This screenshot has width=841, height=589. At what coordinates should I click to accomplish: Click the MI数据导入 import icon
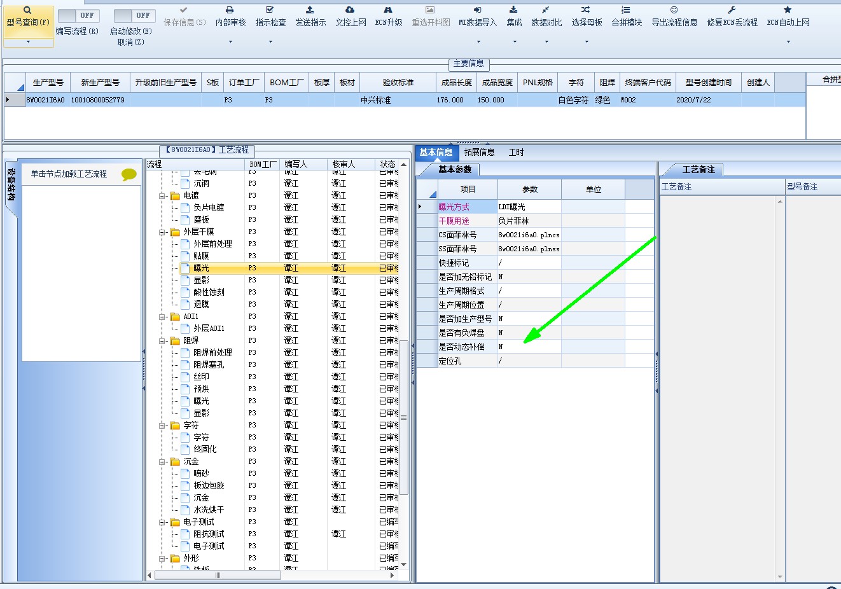[477, 10]
